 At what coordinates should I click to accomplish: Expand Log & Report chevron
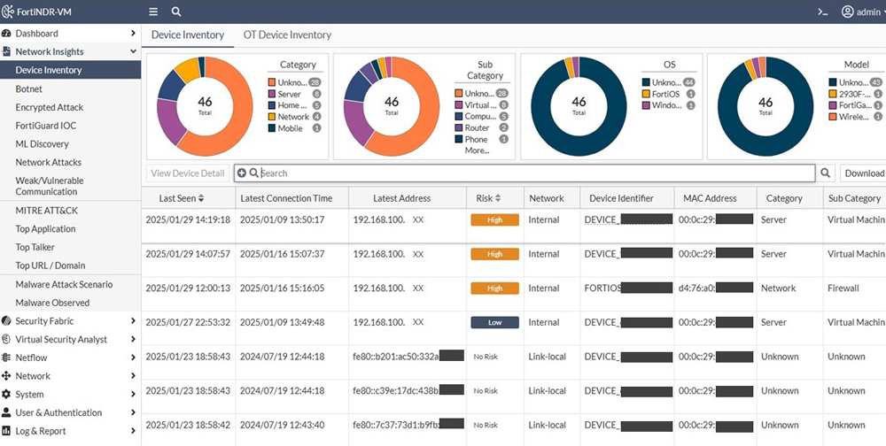133,431
